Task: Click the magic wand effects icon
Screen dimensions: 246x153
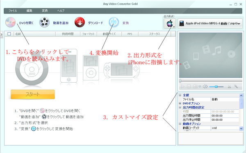Action: tap(236, 86)
